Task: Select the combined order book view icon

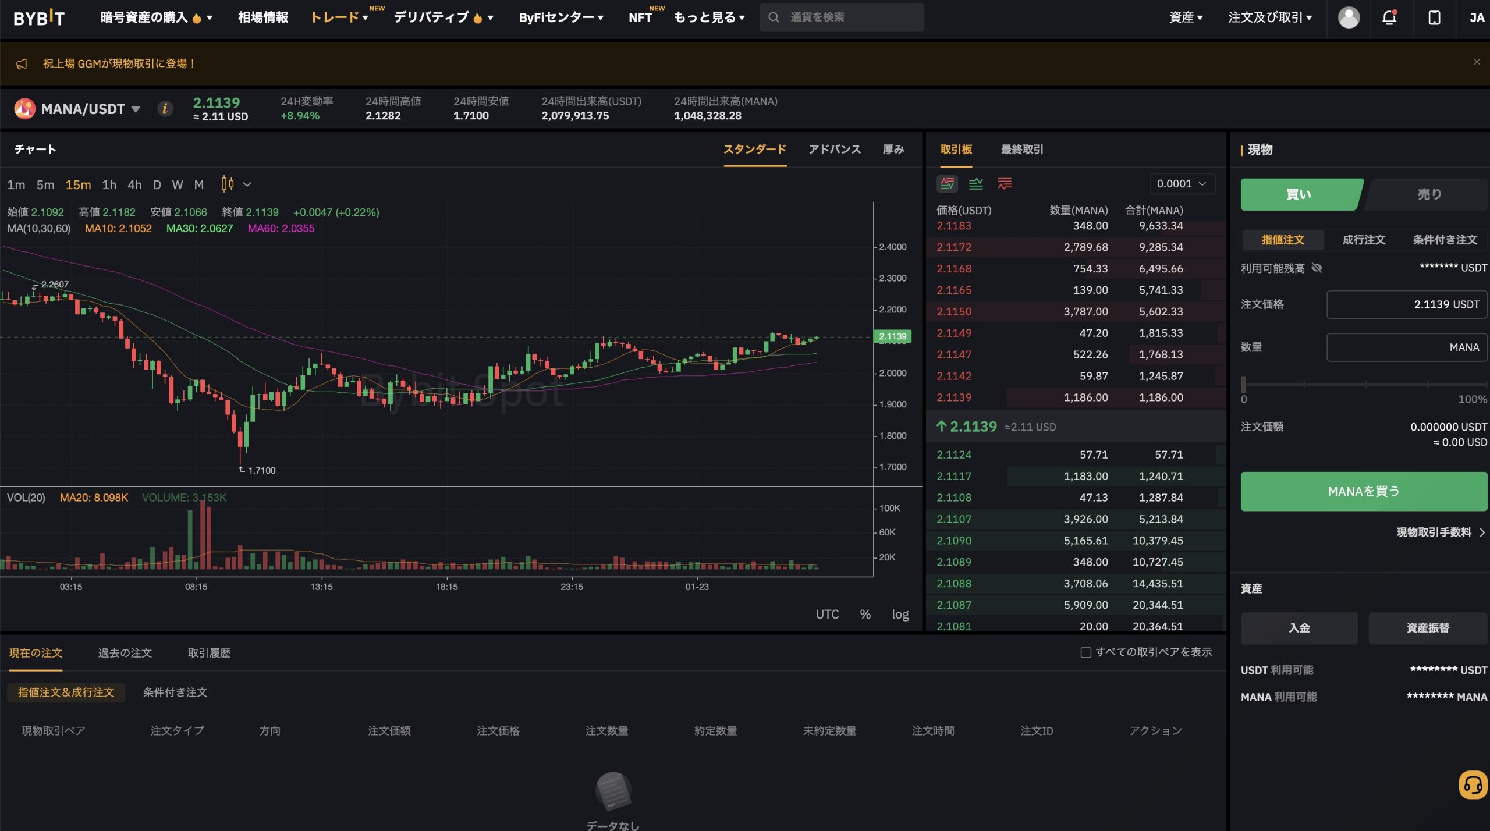Action: (947, 184)
